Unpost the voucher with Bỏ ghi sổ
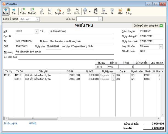 [59, 11]
